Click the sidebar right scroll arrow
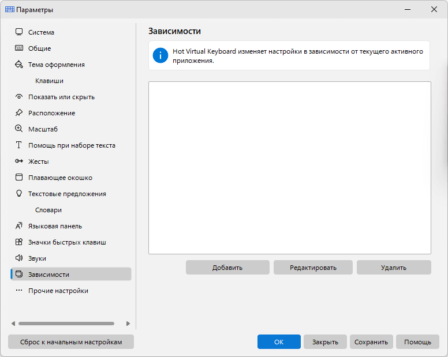The width and height of the screenshot is (448, 357). pyautogui.click(x=128, y=324)
